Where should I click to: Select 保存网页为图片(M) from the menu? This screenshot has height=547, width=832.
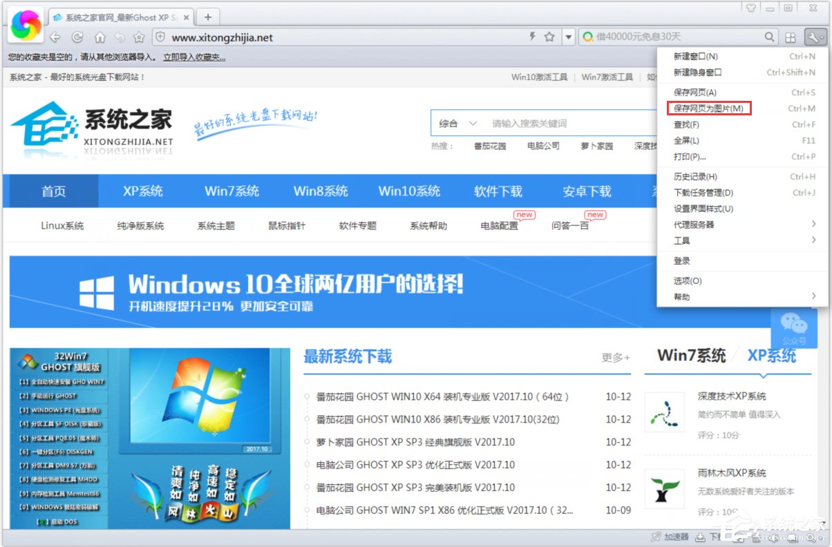click(x=710, y=108)
